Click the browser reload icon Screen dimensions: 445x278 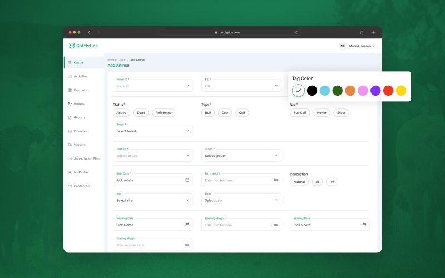pyautogui.click(x=296, y=33)
